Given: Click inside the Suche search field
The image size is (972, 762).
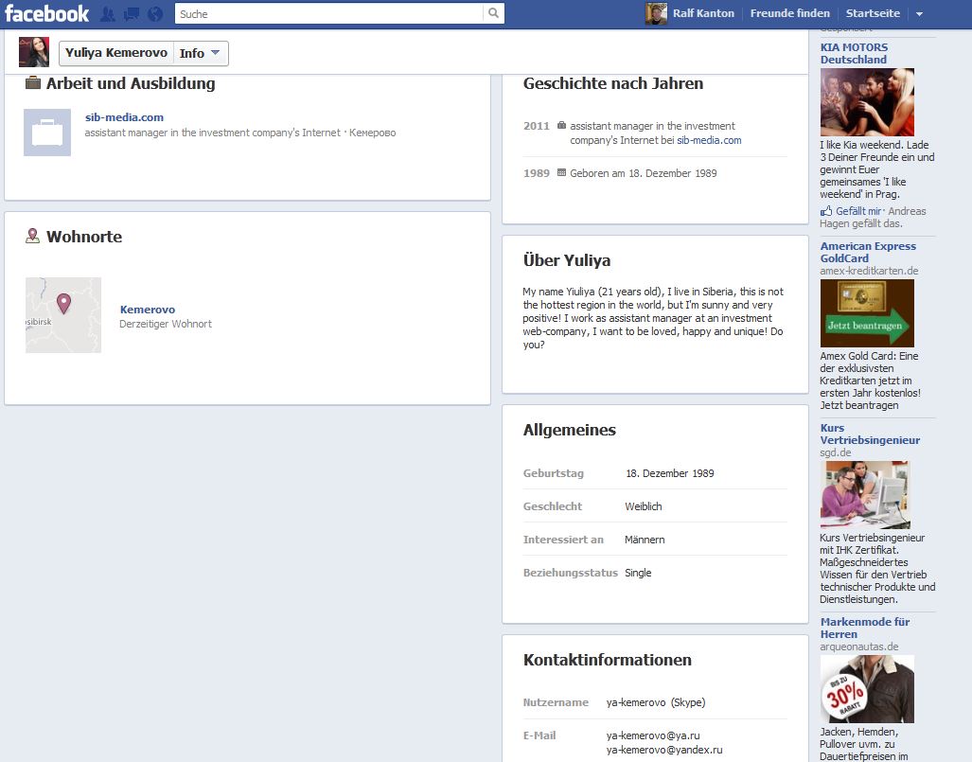Looking at the screenshot, I should 322,13.
